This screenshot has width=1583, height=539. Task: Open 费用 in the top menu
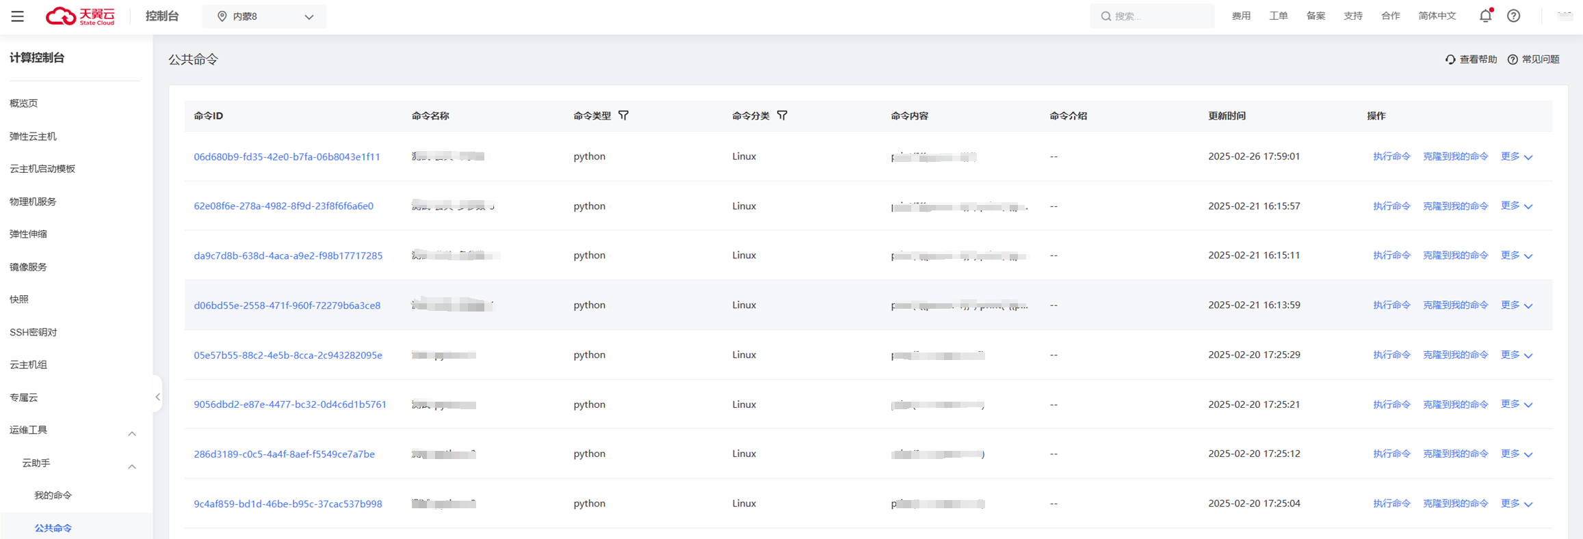pos(1241,16)
